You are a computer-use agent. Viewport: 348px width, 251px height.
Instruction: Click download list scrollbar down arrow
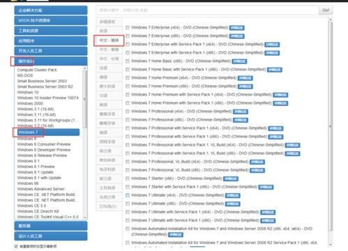[x=331, y=245]
